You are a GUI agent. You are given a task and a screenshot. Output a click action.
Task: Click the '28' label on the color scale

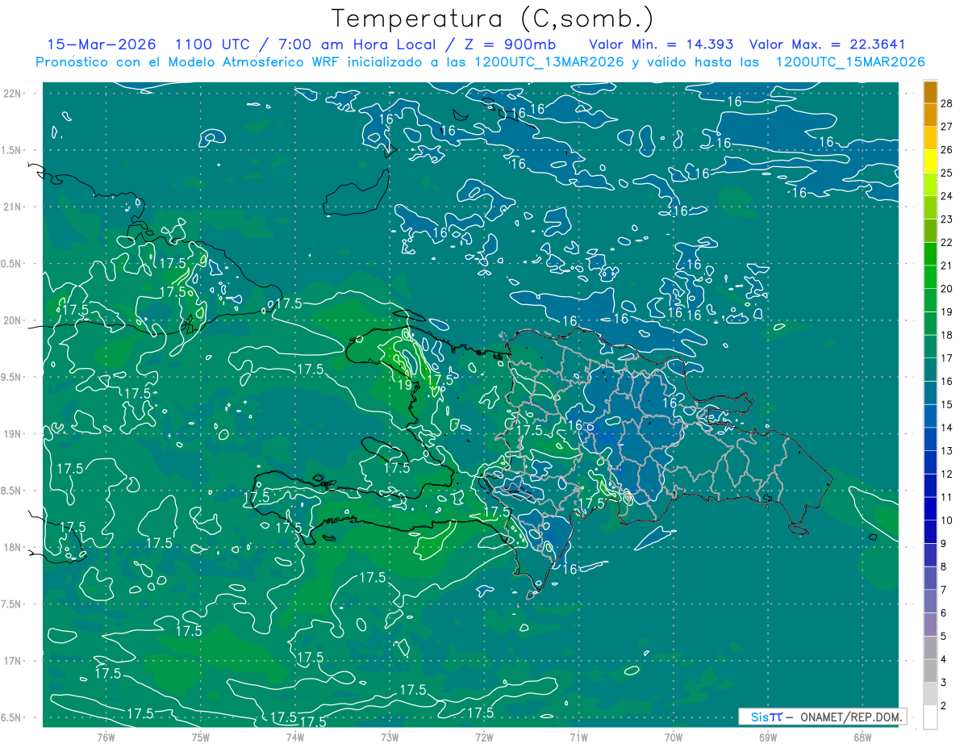(x=947, y=102)
